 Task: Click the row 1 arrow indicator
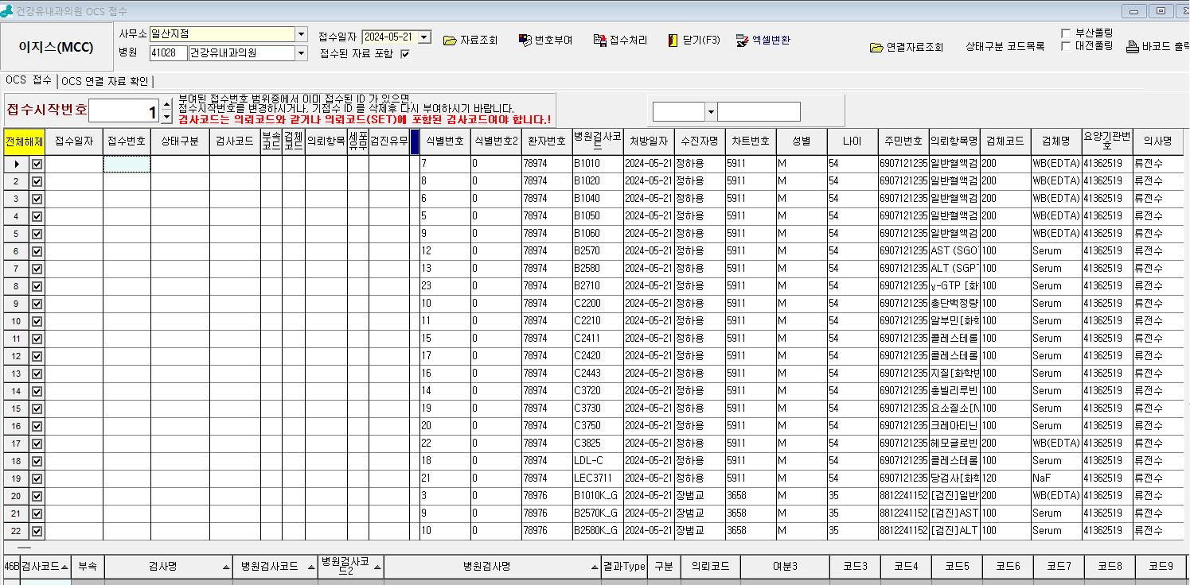click(x=17, y=164)
